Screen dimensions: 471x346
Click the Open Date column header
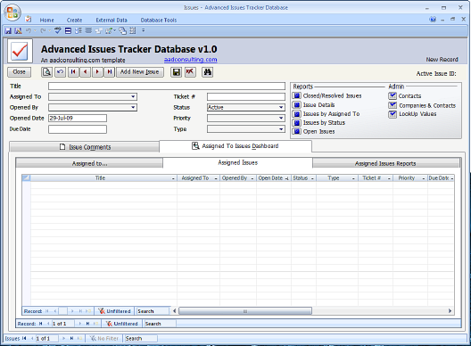point(274,178)
